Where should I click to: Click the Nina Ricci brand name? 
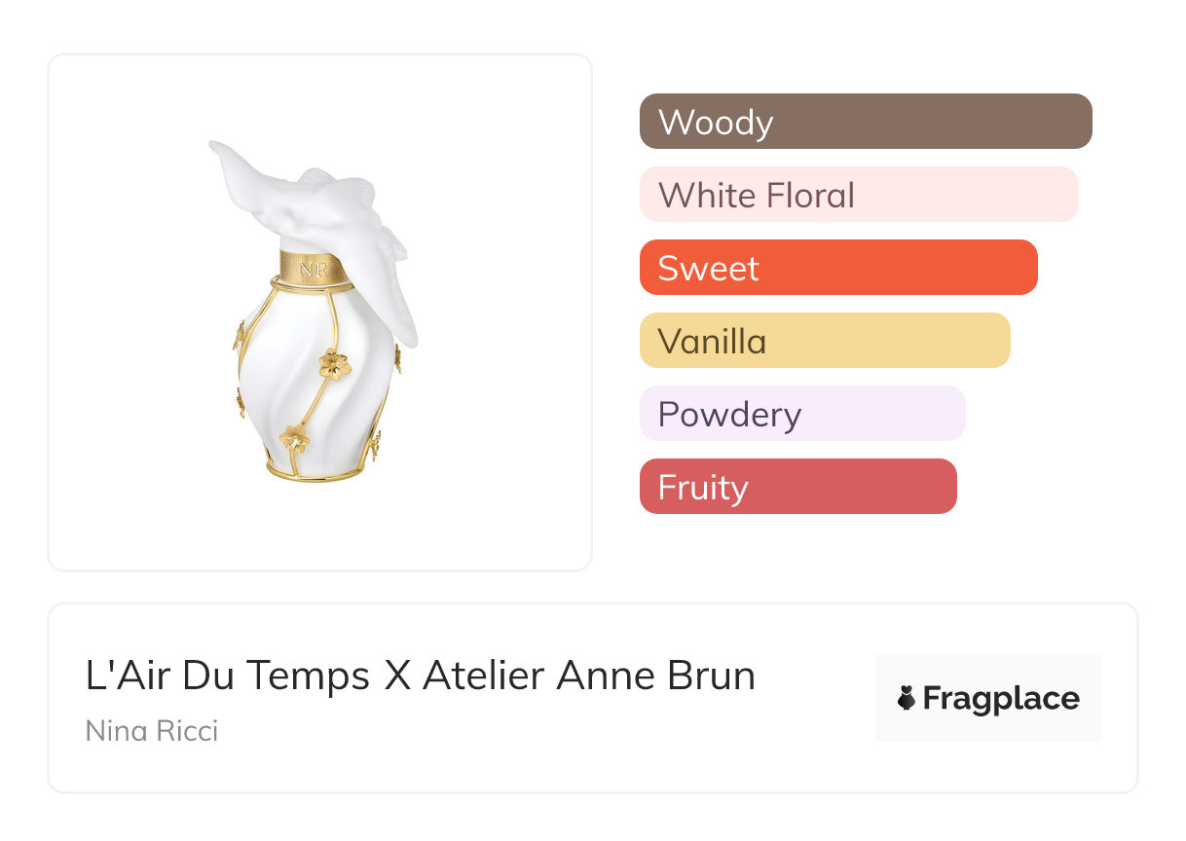point(152,730)
